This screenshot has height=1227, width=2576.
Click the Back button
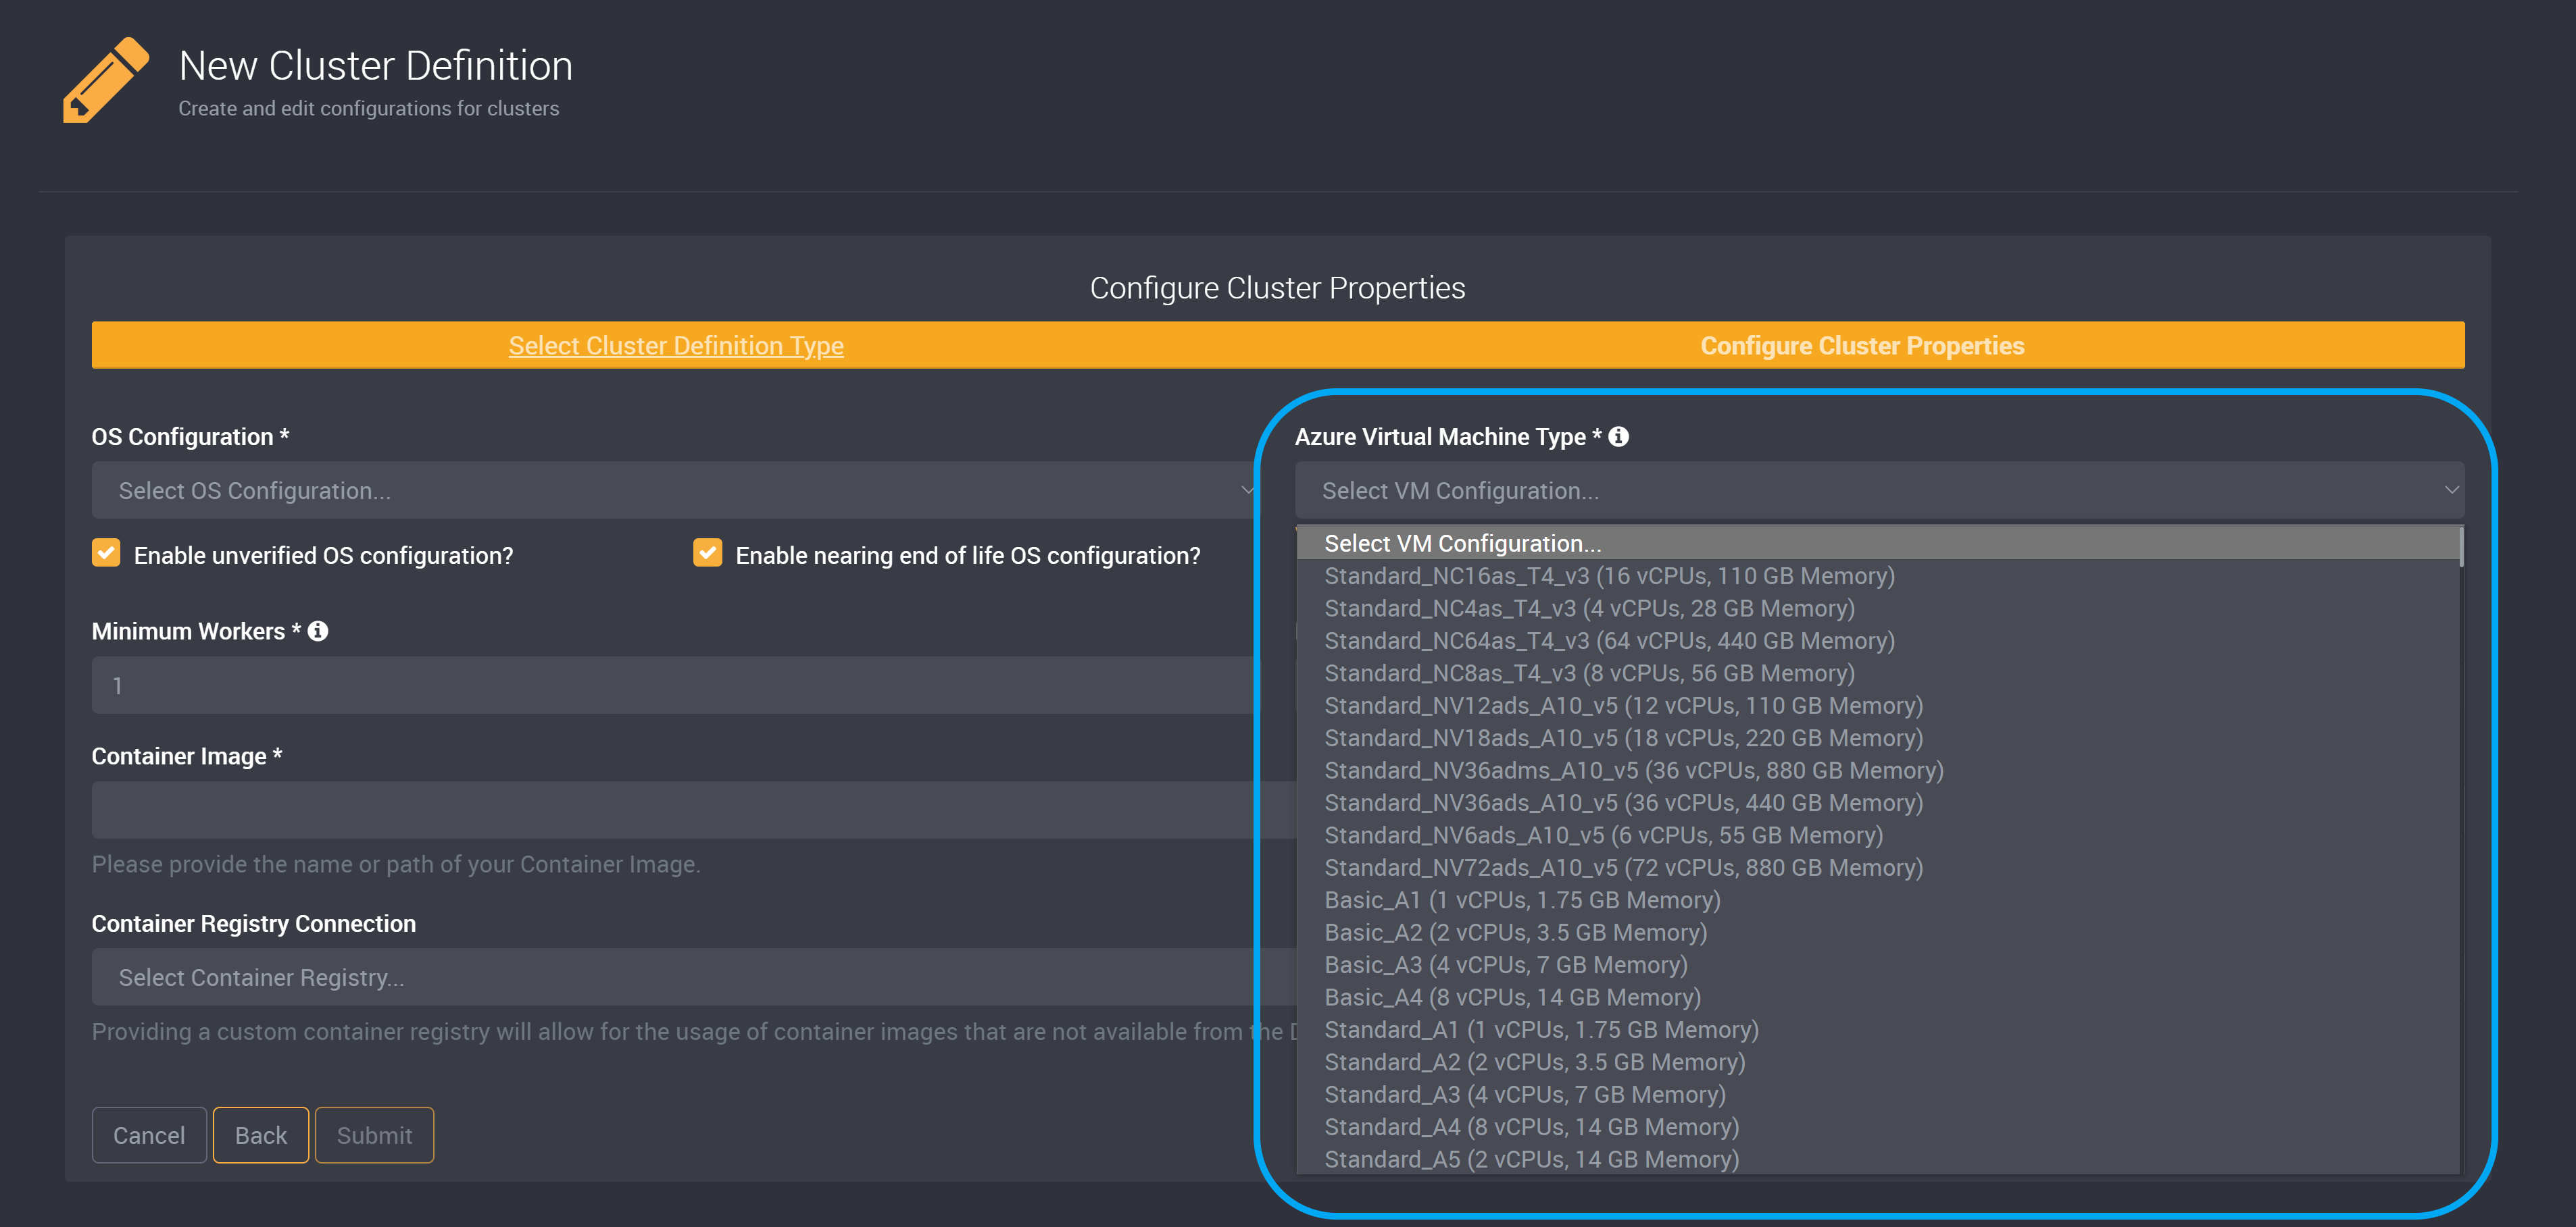pos(261,1135)
